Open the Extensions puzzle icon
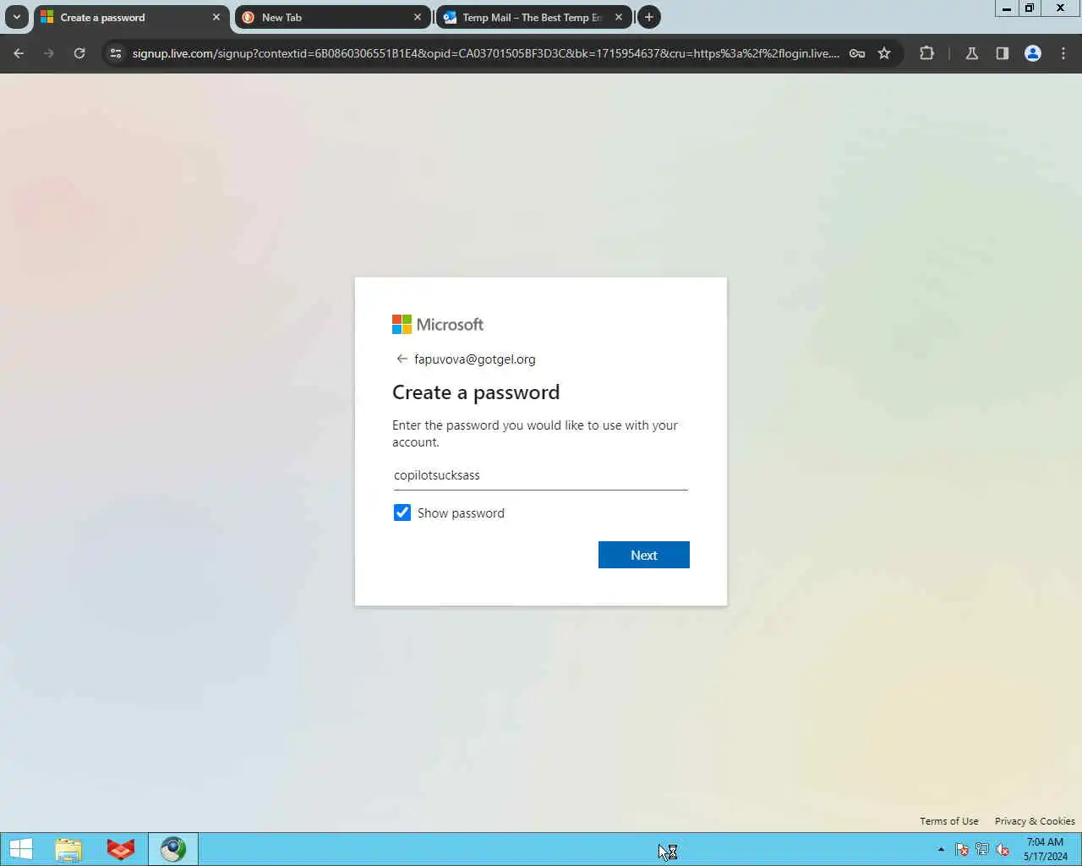The width and height of the screenshot is (1082, 866). 926,53
